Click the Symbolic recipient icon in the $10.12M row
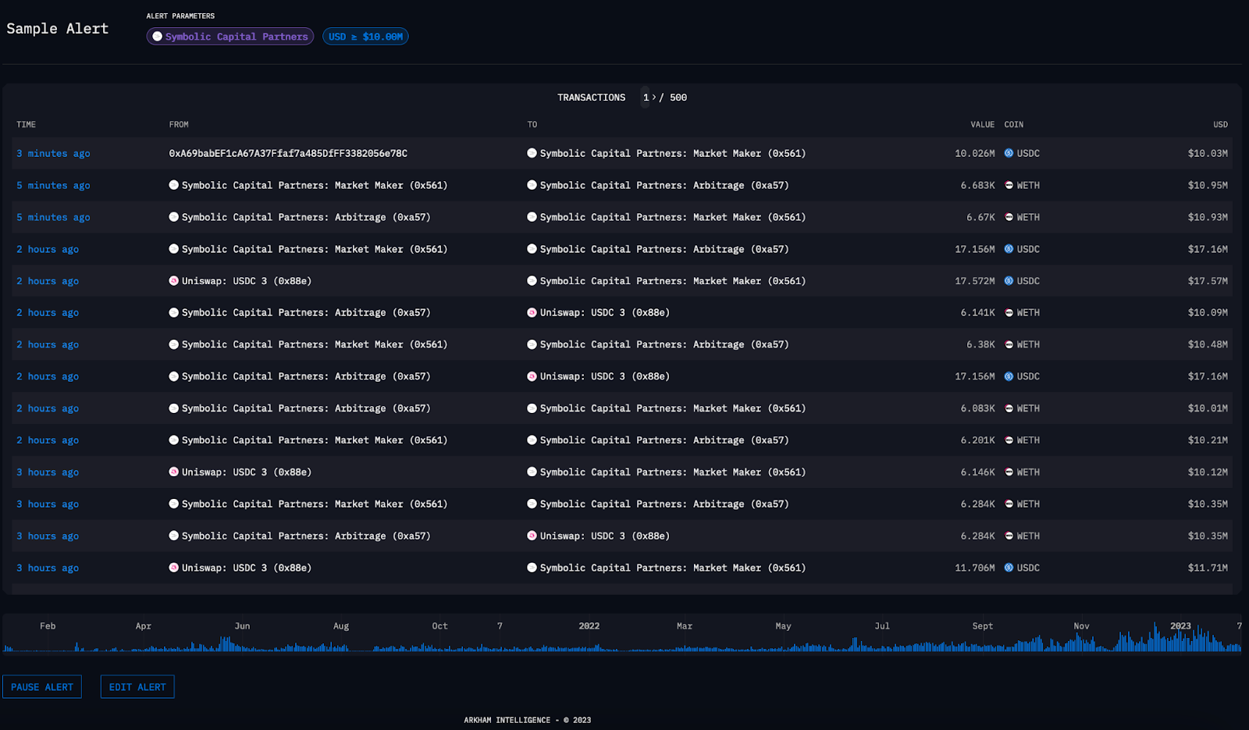The image size is (1249, 730). point(532,472)
